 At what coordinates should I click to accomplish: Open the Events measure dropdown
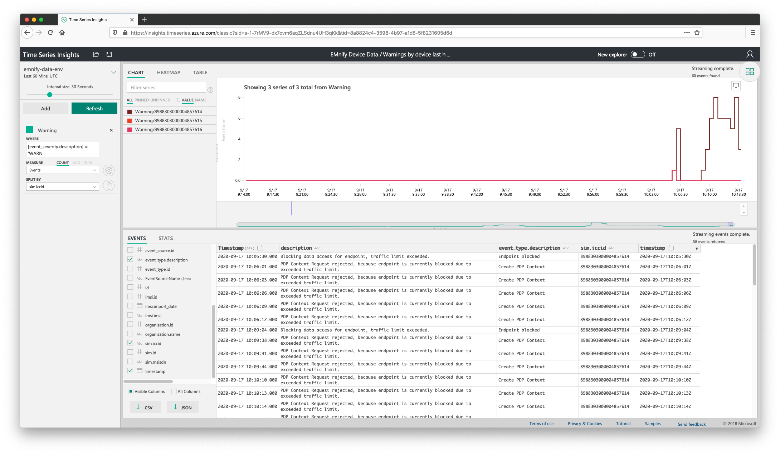pyautogui.click(x=63, y=170)
